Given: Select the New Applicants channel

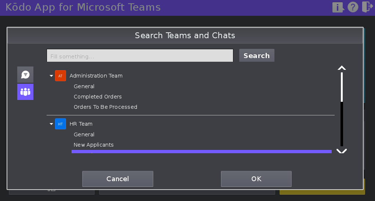Looking at the screenshot, I should [x=94, y=145].
